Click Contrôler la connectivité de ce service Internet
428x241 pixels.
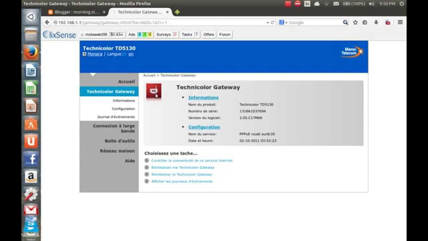[192, 161]
